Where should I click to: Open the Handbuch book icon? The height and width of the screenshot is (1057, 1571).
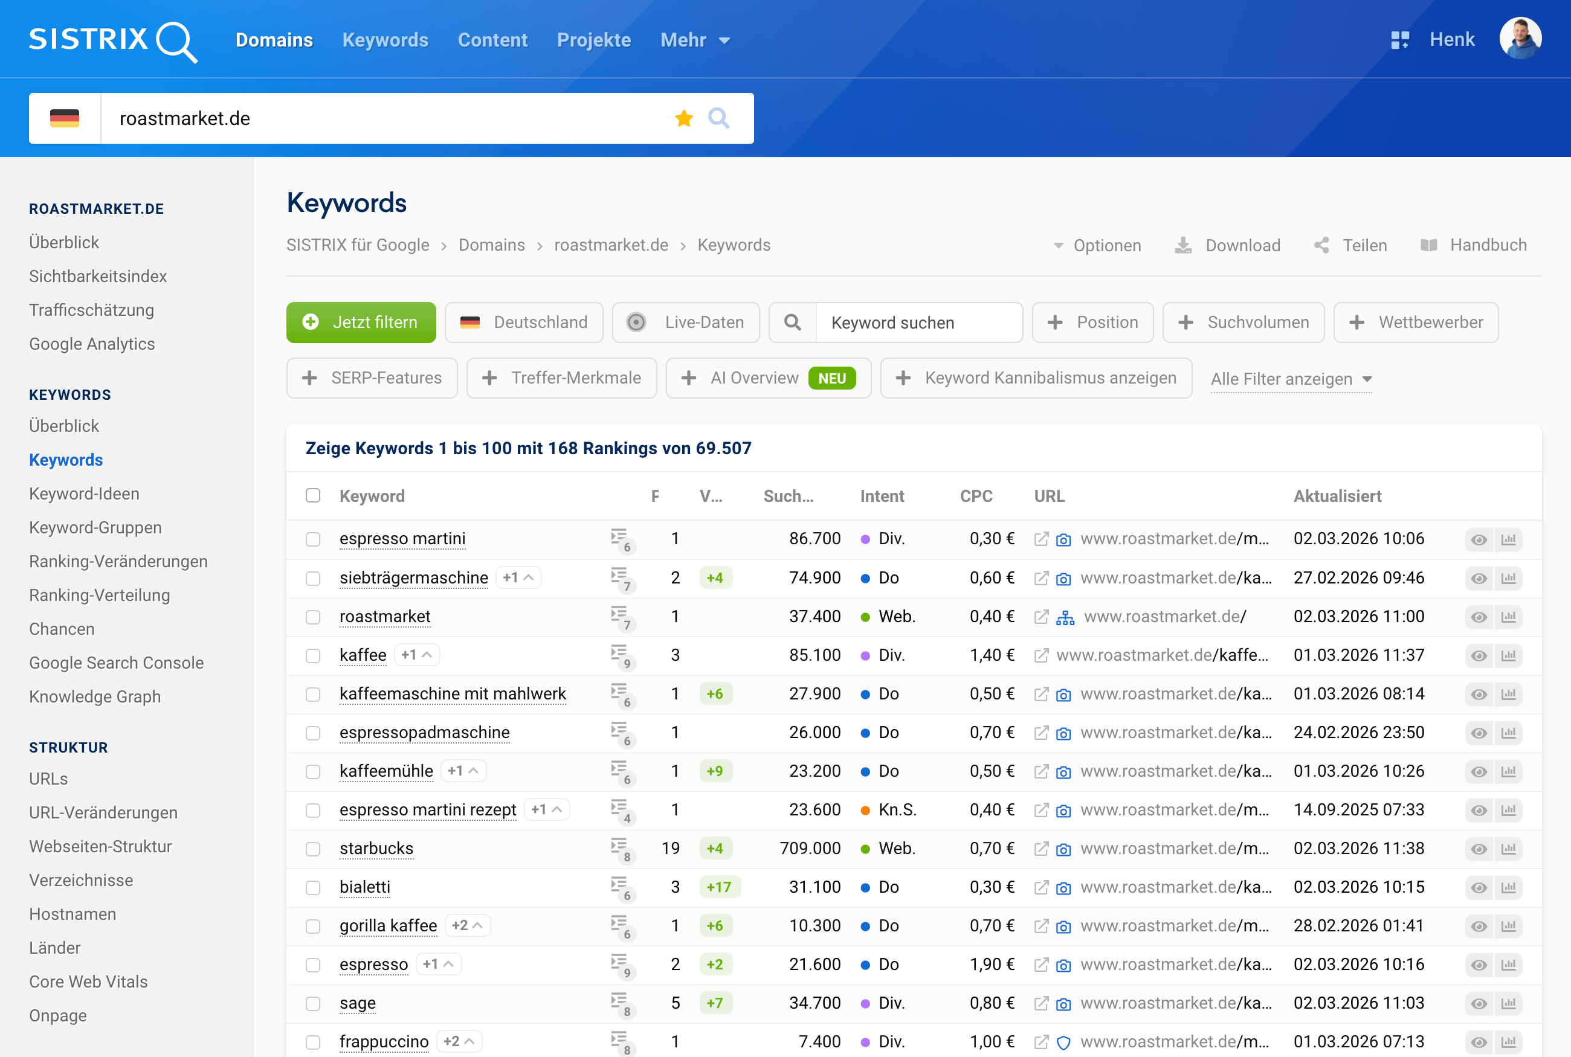click(x=1429, y=245)
